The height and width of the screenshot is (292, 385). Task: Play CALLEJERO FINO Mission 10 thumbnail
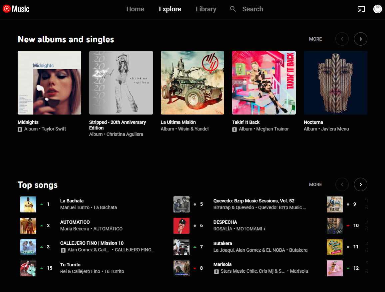[x=28, y=247]
